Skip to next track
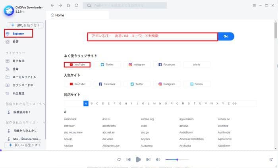Screen dimensions: 278x168 point(148,160)
